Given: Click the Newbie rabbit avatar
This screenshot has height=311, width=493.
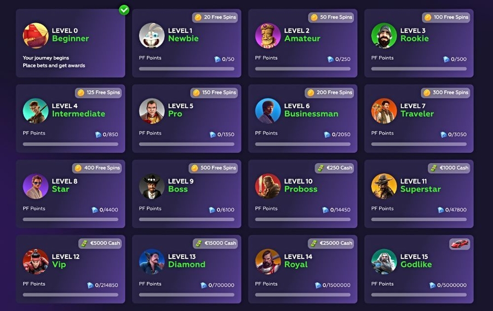Looking at the screenshot, I should [x=152, y=36].
